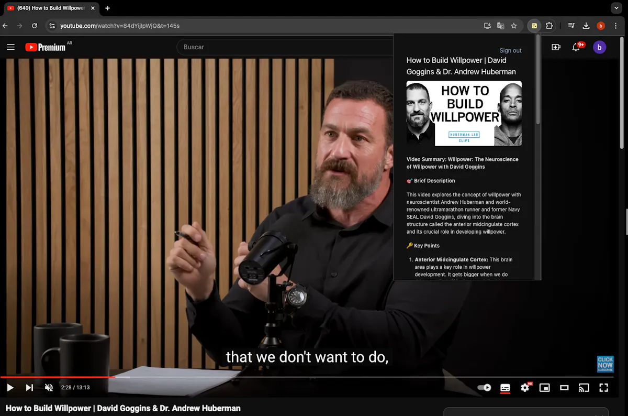Screen dimensions: 628x416
Task: Open the create video menu
Action: click(556, 47)
